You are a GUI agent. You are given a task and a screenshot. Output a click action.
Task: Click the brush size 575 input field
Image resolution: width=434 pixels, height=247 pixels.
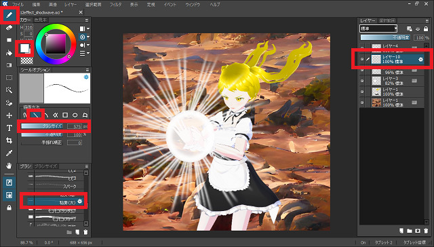click(x=75, y=126)
